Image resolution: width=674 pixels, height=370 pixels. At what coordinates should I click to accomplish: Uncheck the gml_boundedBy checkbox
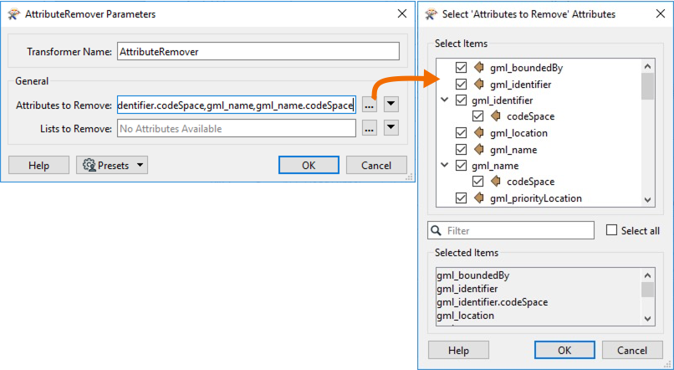point(461,68)
